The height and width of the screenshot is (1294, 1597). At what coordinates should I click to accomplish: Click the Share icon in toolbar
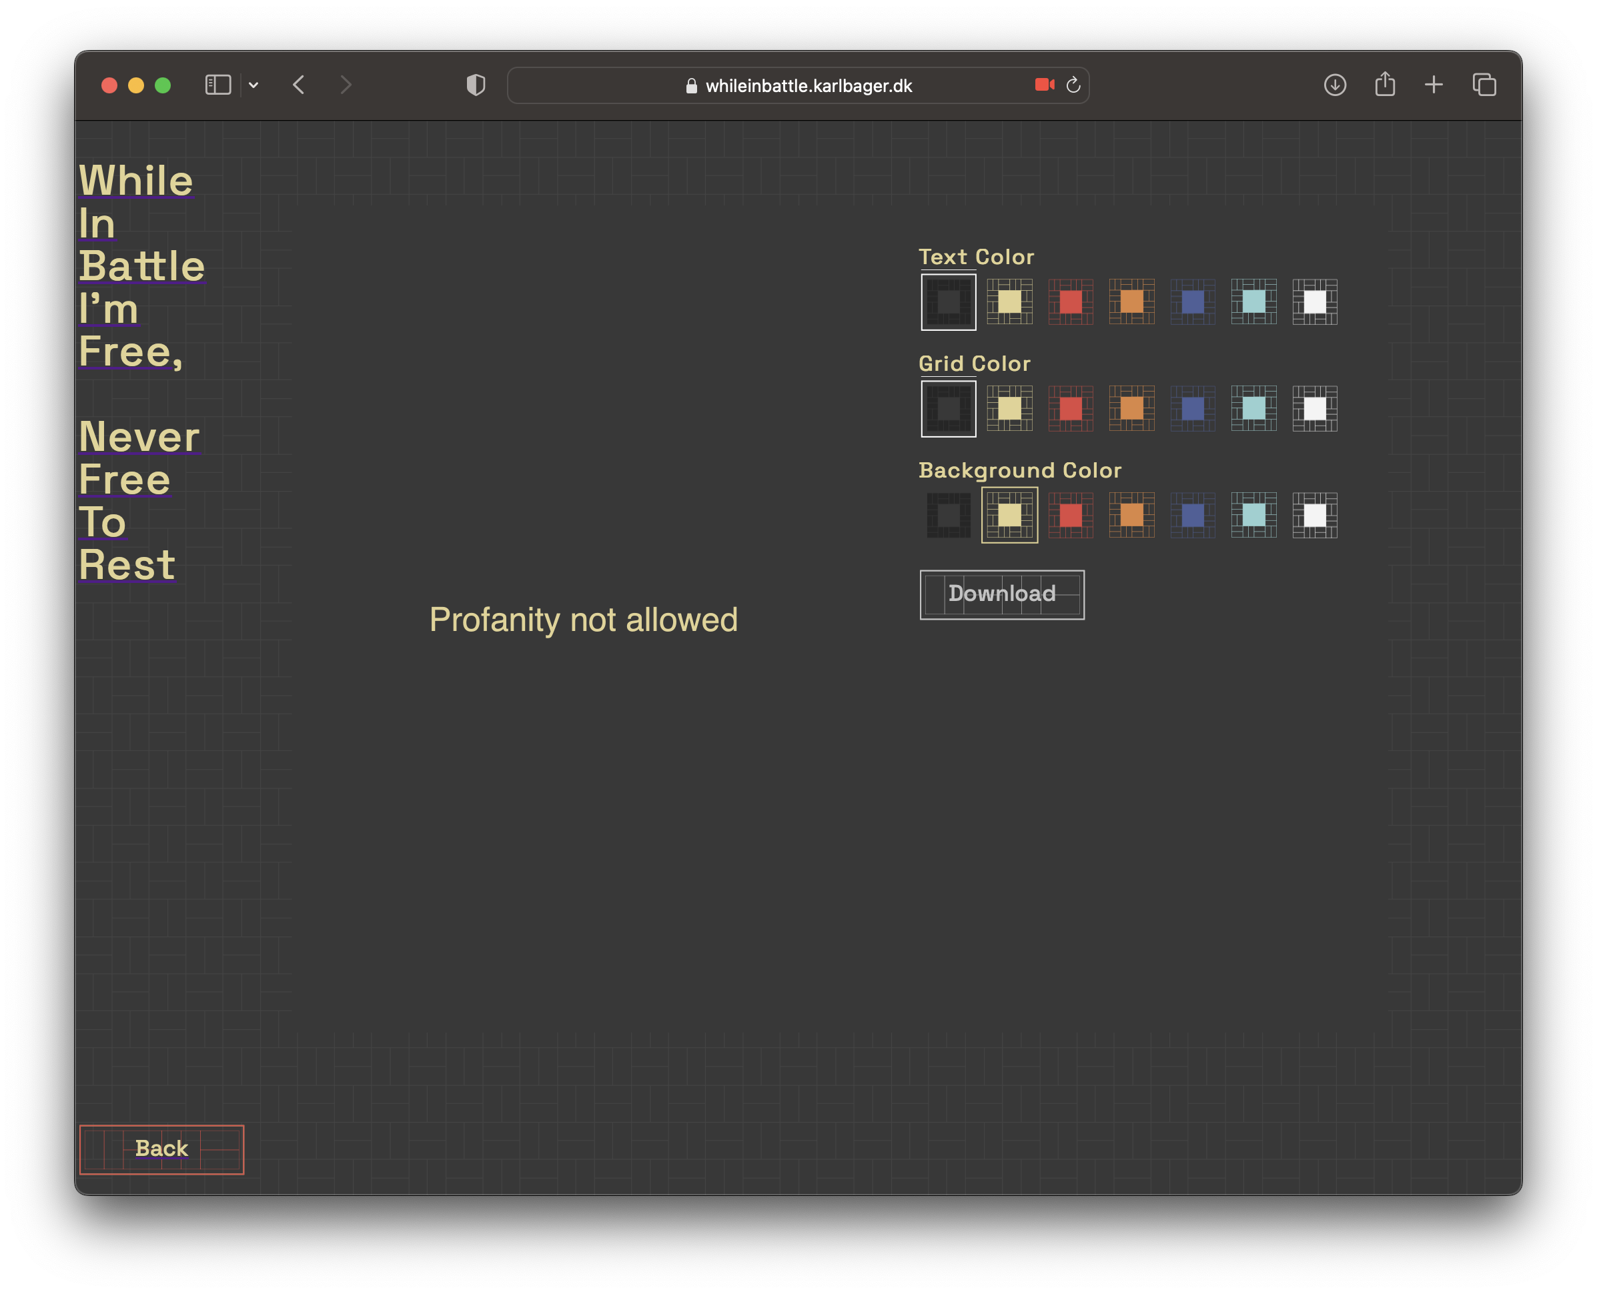pos(1384,84)
